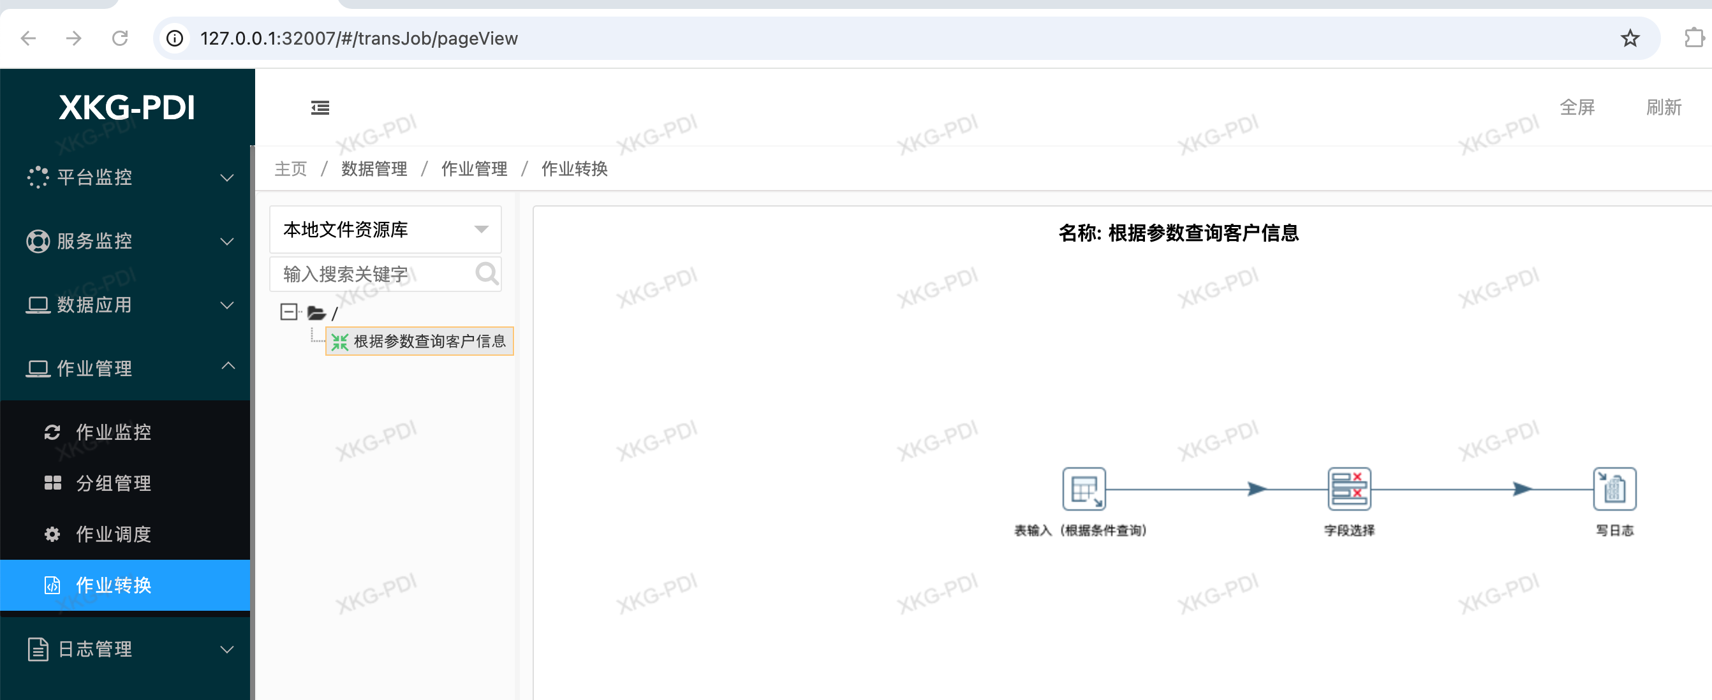Click the 主页 breadcrumb link
1712x700 pixels.
[x=290, y=169]
